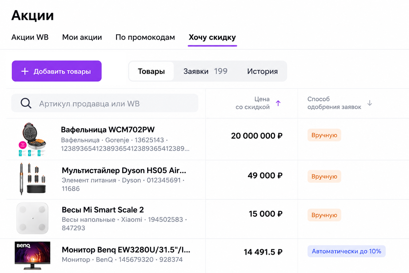The height and width of the screenshot is (273, 409).
Task: Go to the 'По промокодам' tab
Action: [x=145, y=37]
